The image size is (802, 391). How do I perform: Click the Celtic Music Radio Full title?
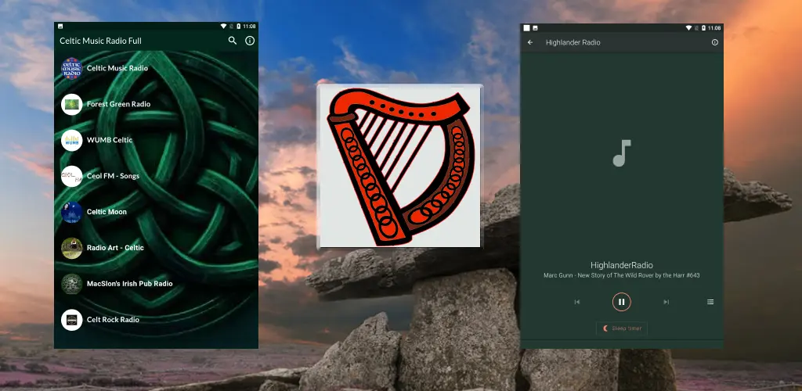(x=101, y=41)
